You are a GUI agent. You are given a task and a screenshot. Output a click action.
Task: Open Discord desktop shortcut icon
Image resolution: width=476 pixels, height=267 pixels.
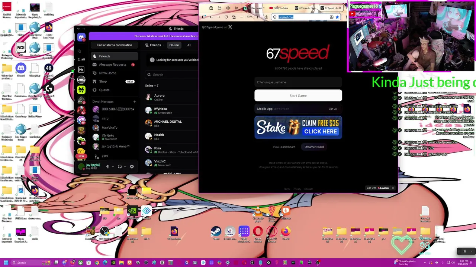click(x=21, y=70)
